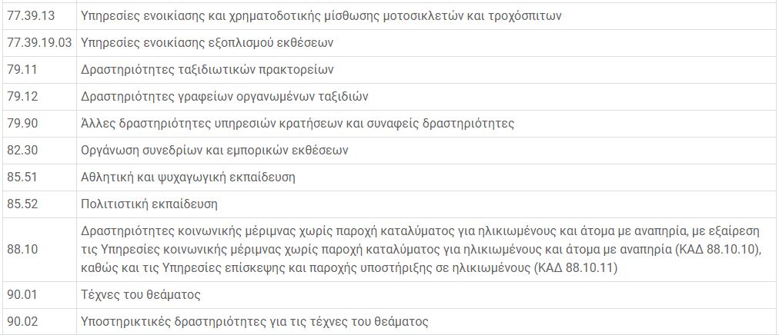The width and height of the screenshot is (779, 335).
Task: Click the code cell 88.10
Action: 22,249
